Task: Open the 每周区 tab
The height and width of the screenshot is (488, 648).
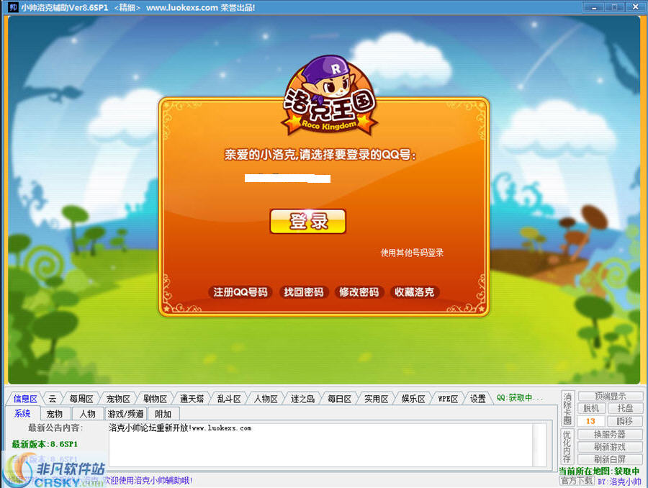Action: pyautogui.click(x=81, y=399)
